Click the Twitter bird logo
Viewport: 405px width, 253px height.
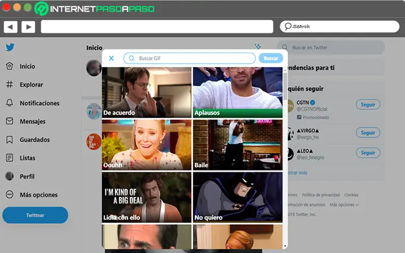10,47
